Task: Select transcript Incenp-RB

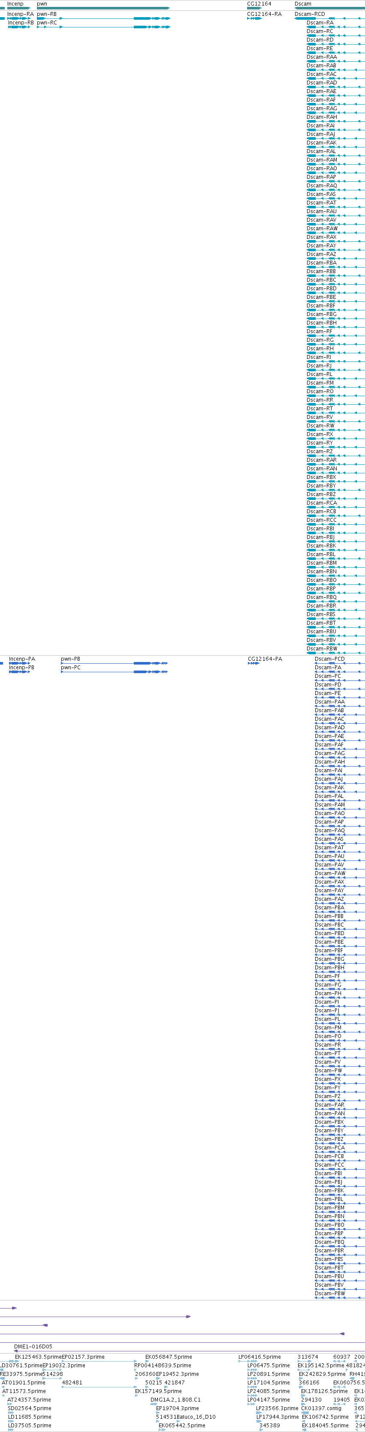Action: 21,23
